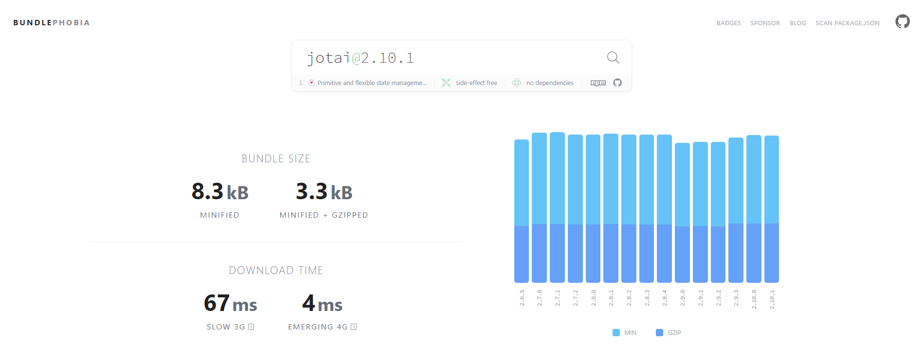
Task: Select the 2.6.5 version bar
Action: pos(522,211)
